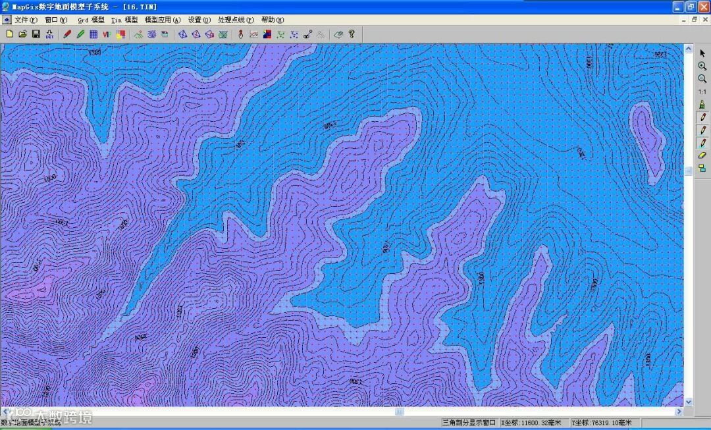711x430 pixels.
Task: Save using the floppy disk icon
Action: (36, 34)
